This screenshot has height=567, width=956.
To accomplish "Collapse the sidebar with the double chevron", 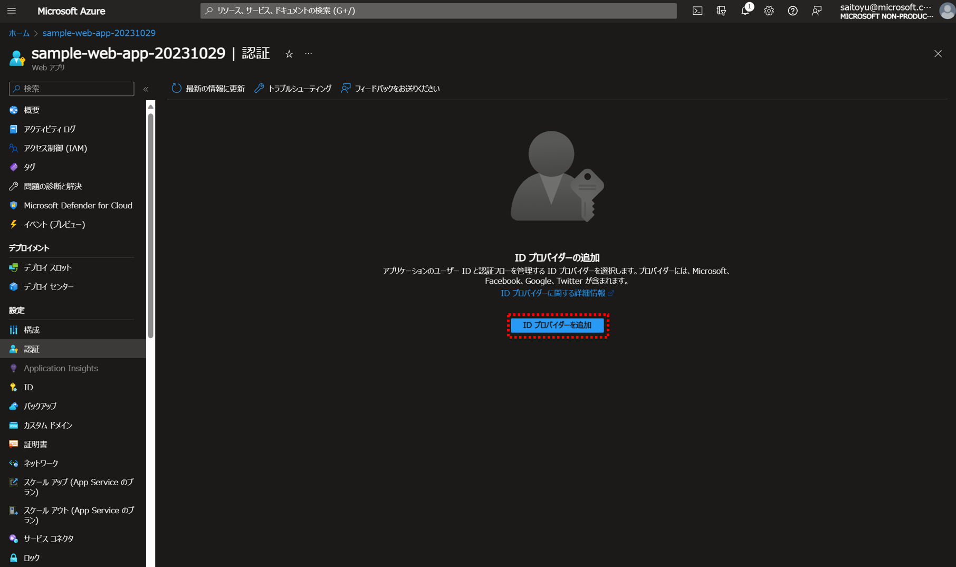I will click(x=146, y=89).
